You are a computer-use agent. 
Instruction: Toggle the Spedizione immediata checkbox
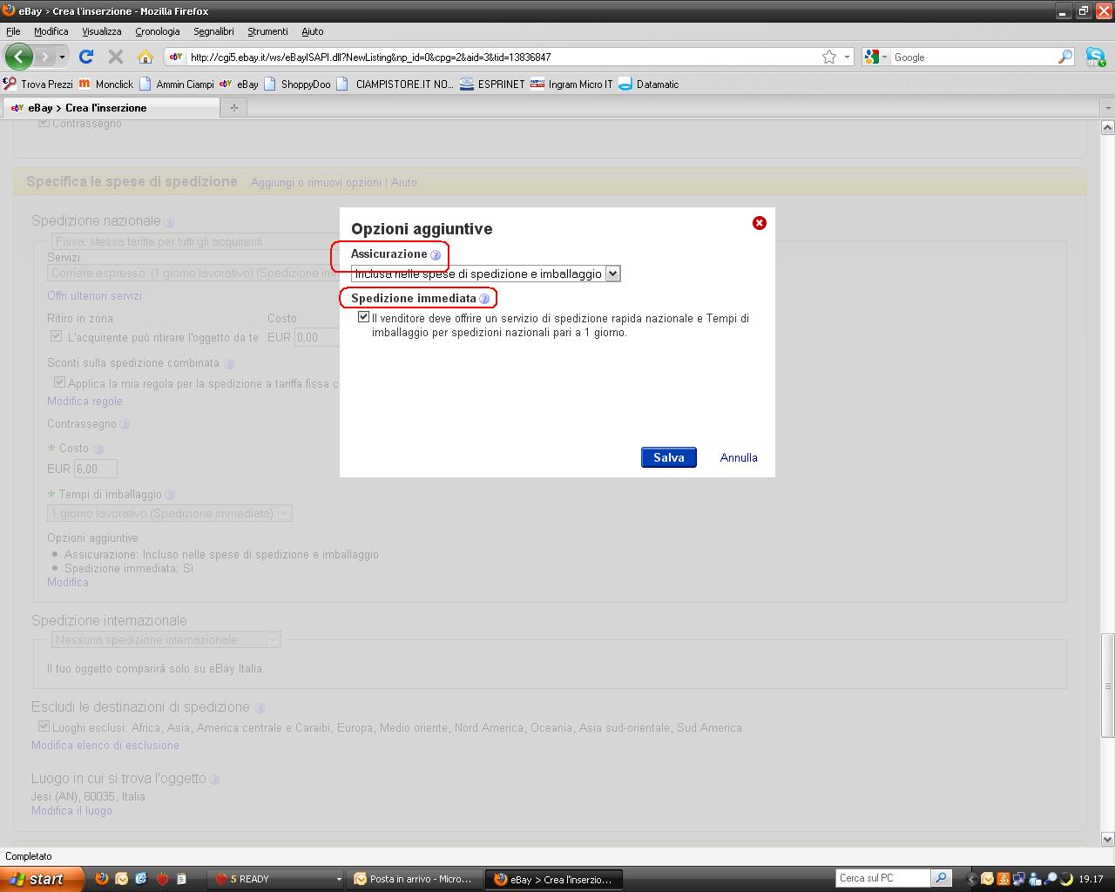click(x=363, y=317)
